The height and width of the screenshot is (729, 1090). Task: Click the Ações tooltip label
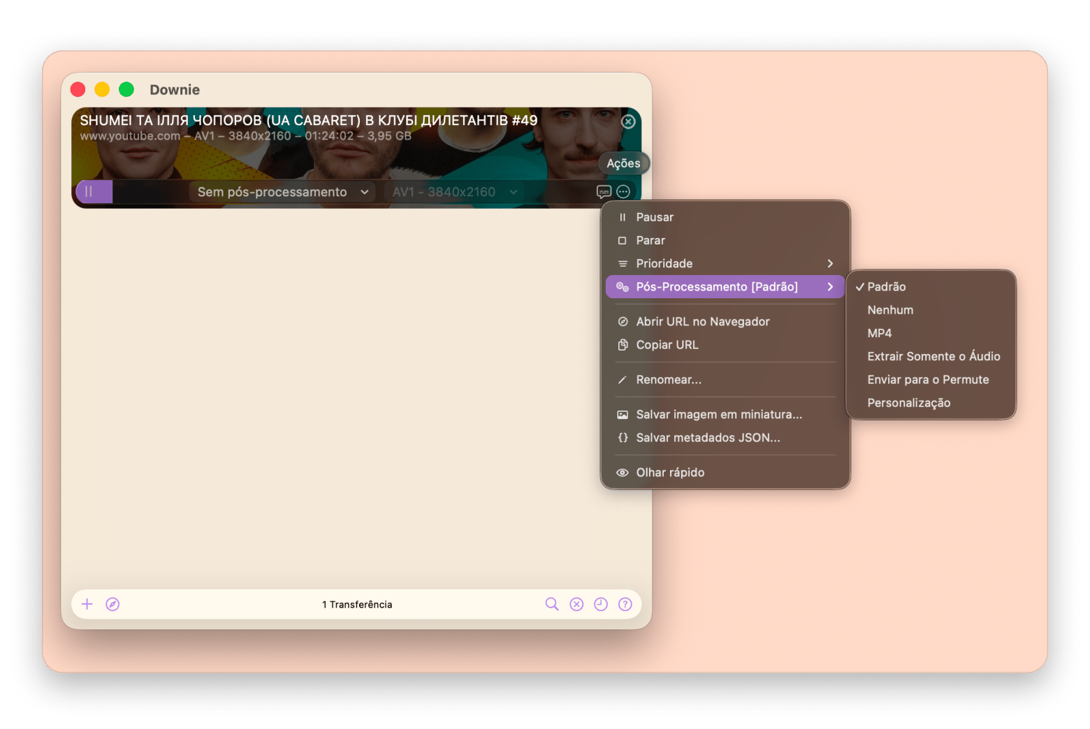click(624, 163)
